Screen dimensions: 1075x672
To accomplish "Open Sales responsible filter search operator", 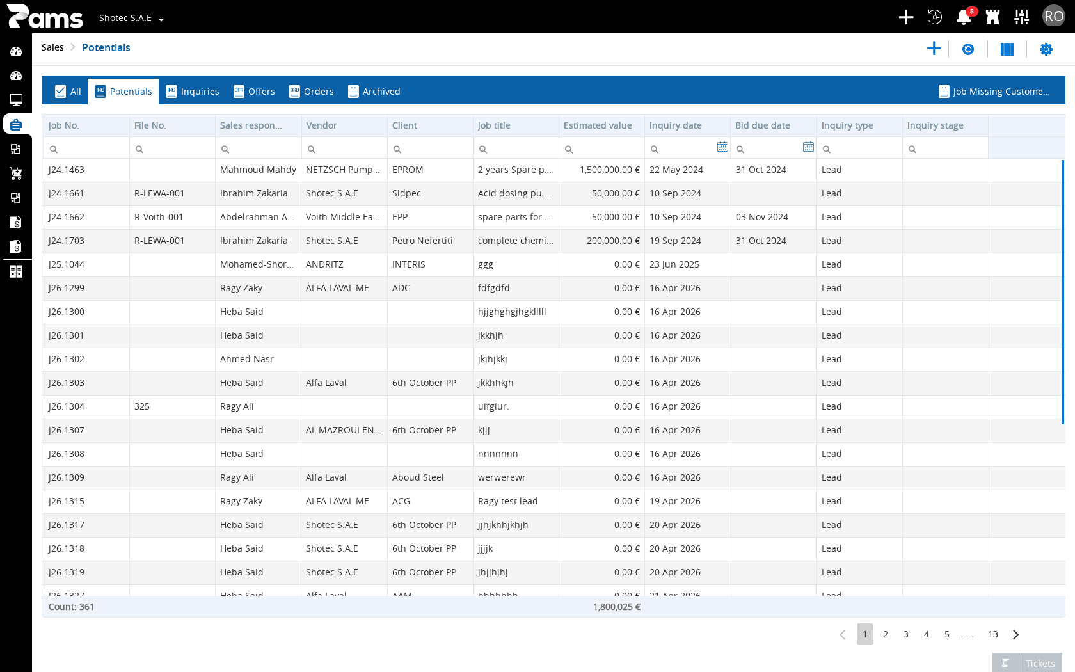I will click(x=225, y=149).
